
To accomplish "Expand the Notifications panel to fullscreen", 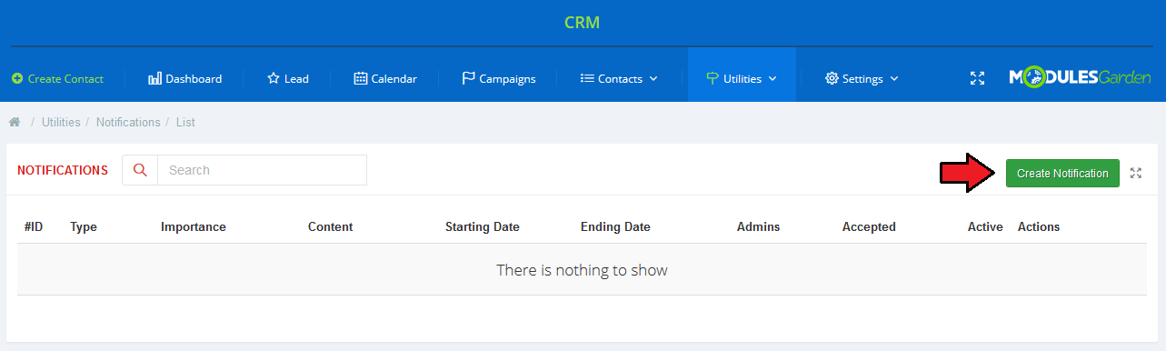I will coord(1136,173).
